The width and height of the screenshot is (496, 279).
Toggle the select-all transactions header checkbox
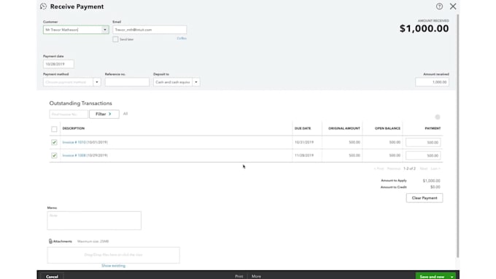54,129
